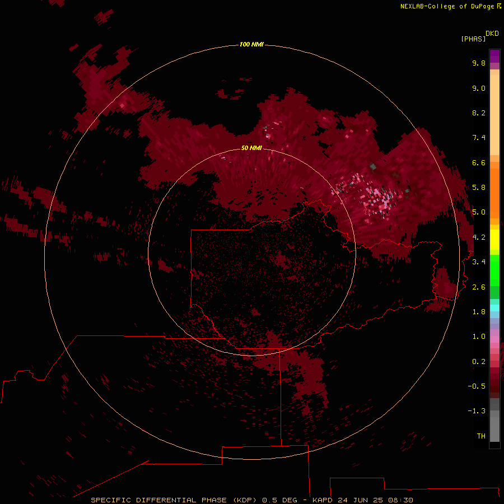Viewport: 504px width, 504px height.
Task: Click the 50 NMI range ring label
Action: (251, 148)
